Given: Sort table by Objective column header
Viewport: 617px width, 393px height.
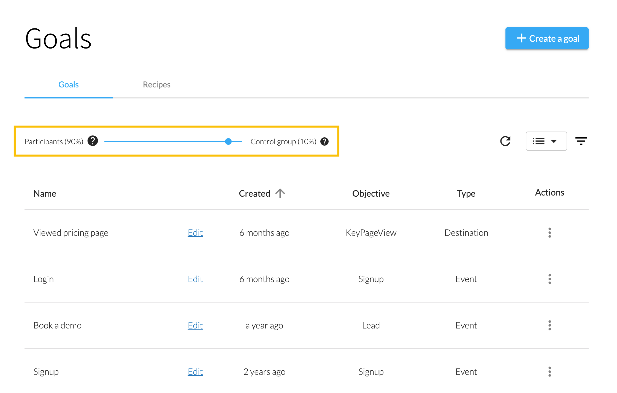Looking at the screenshot, I should (371, 194).
